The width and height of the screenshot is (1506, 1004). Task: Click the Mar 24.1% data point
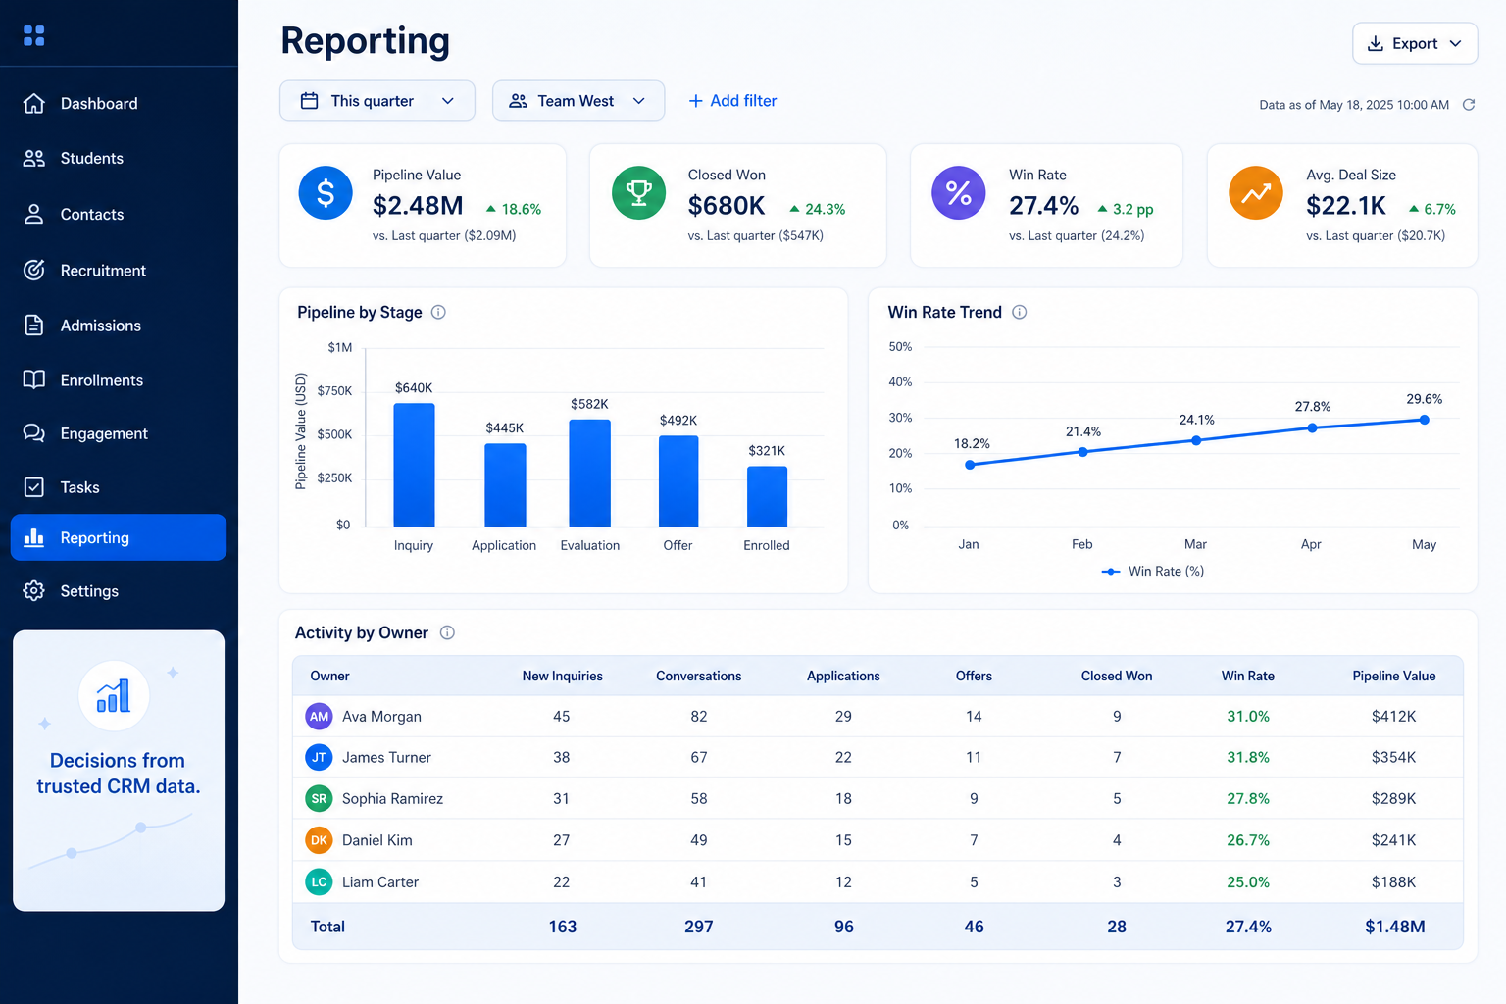(x=1196, y=440)
